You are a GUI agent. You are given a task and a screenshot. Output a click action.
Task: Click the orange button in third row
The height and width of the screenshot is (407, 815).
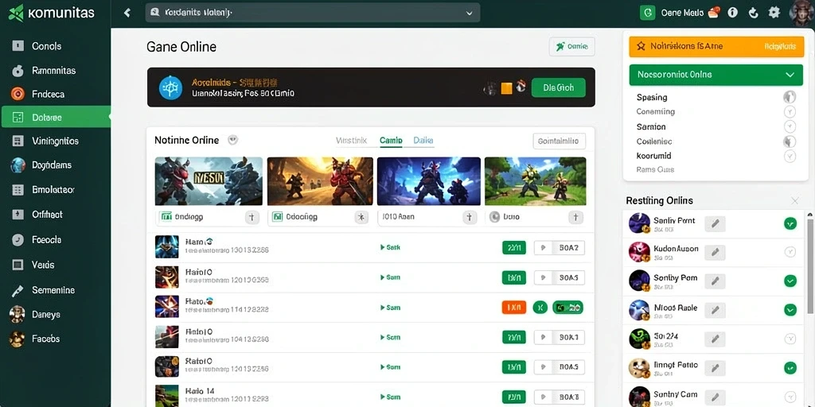point(513,308)
